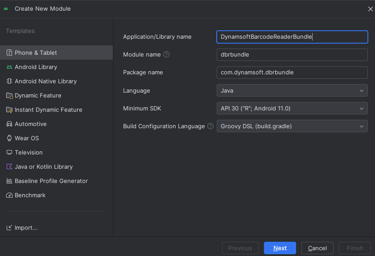Click the Android Native Library icon

point(9,81)
